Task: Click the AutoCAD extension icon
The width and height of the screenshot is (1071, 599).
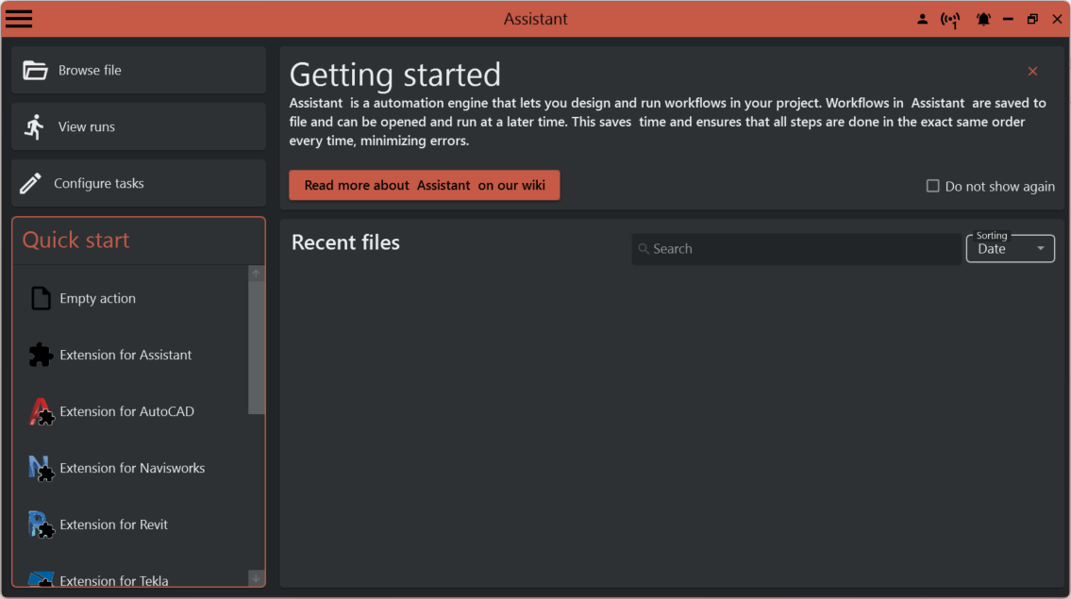Action: (x=41, y=412)
